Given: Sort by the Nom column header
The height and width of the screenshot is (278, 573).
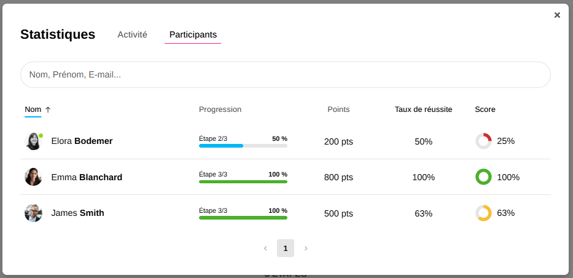Looking at the screenshot, I should click(x=33, y=109).
